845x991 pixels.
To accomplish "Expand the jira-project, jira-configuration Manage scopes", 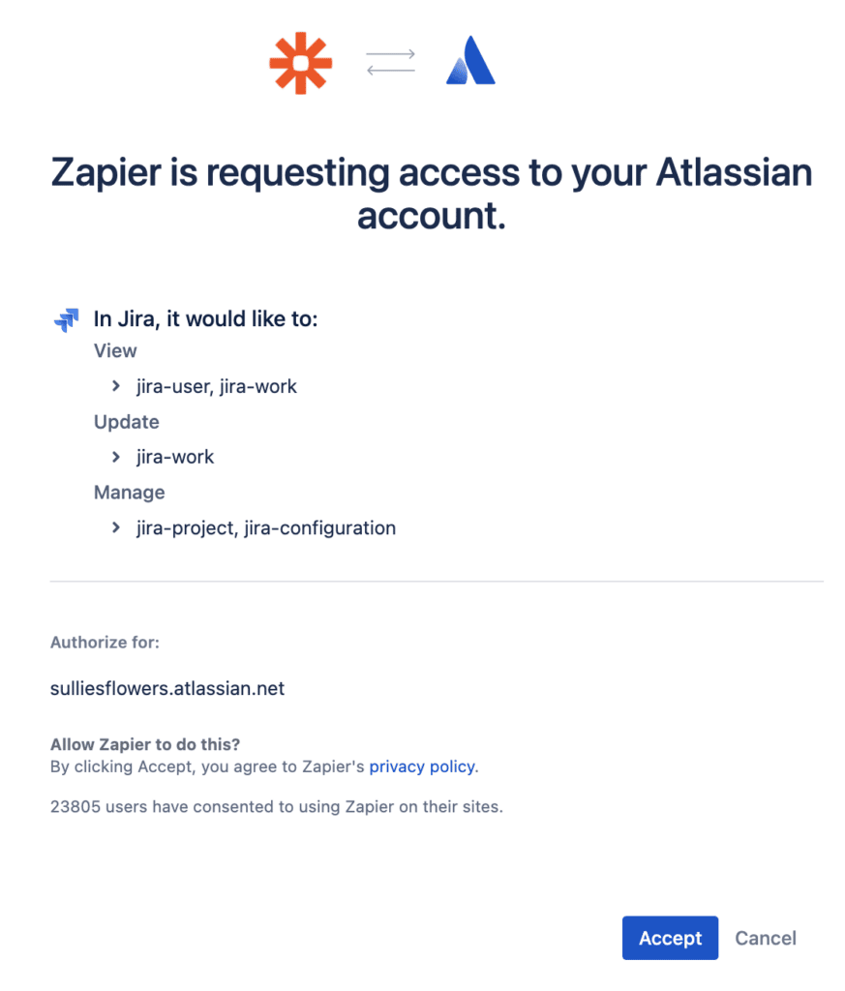I will [115, 527].
